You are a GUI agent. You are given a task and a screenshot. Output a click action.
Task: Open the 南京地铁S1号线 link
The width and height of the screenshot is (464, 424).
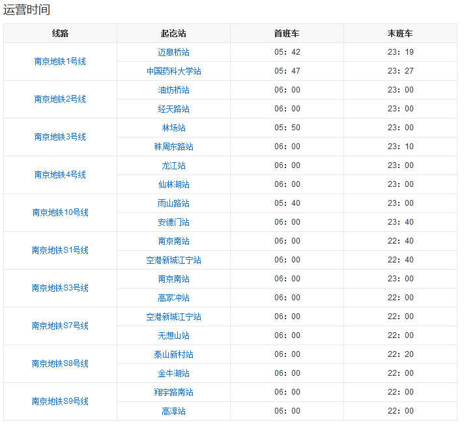(60, 251)
